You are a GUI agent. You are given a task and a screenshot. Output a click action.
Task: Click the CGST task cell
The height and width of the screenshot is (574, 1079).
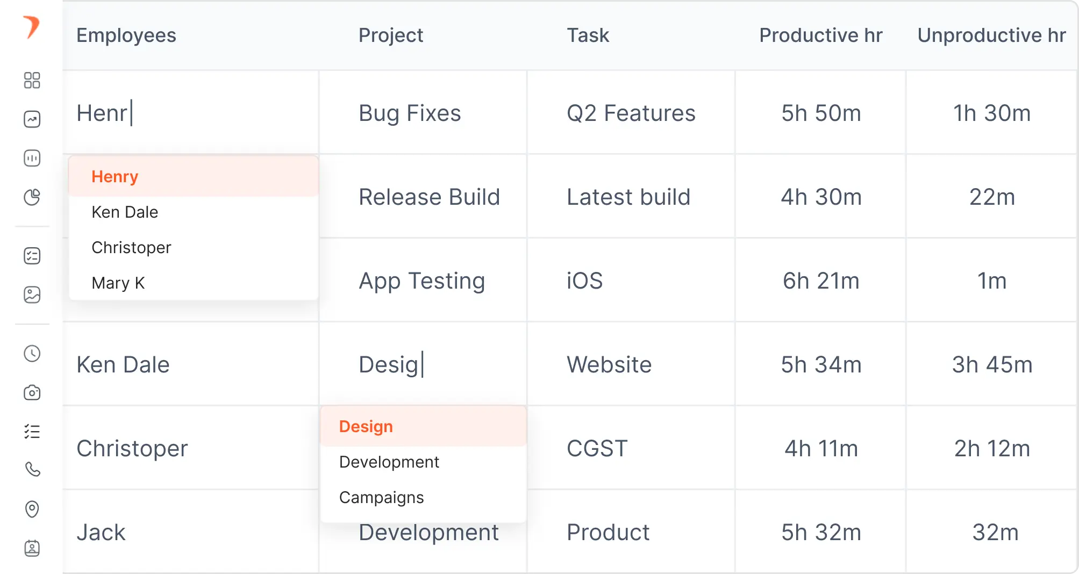(631, 448)
